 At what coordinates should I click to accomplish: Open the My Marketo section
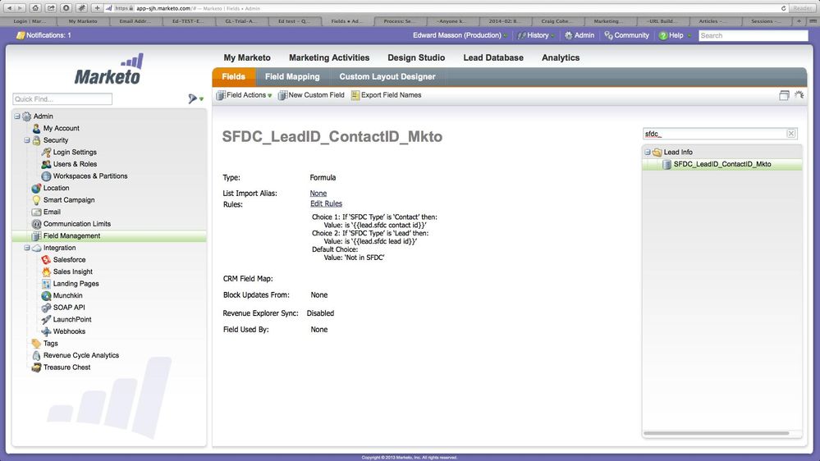click(x=247, y=57)
